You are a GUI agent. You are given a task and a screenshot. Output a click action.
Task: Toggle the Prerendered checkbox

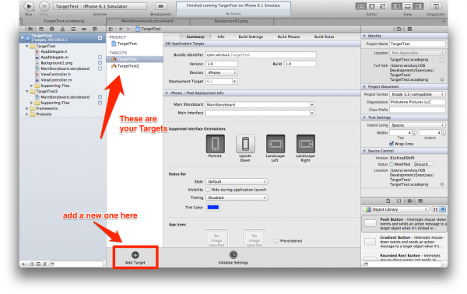tap(276, 241)
